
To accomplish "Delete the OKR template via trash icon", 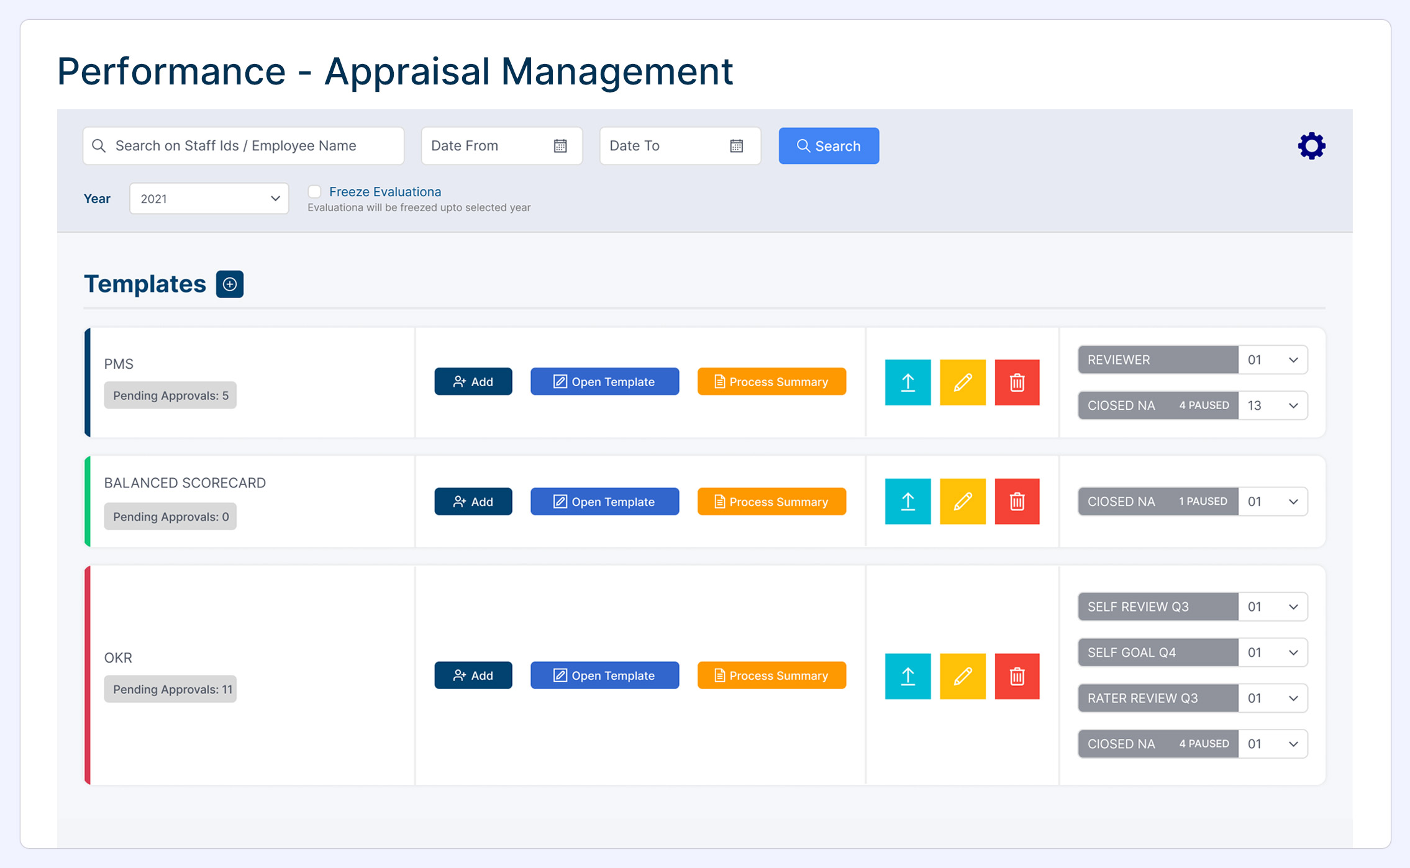I will click(1017, 676).
